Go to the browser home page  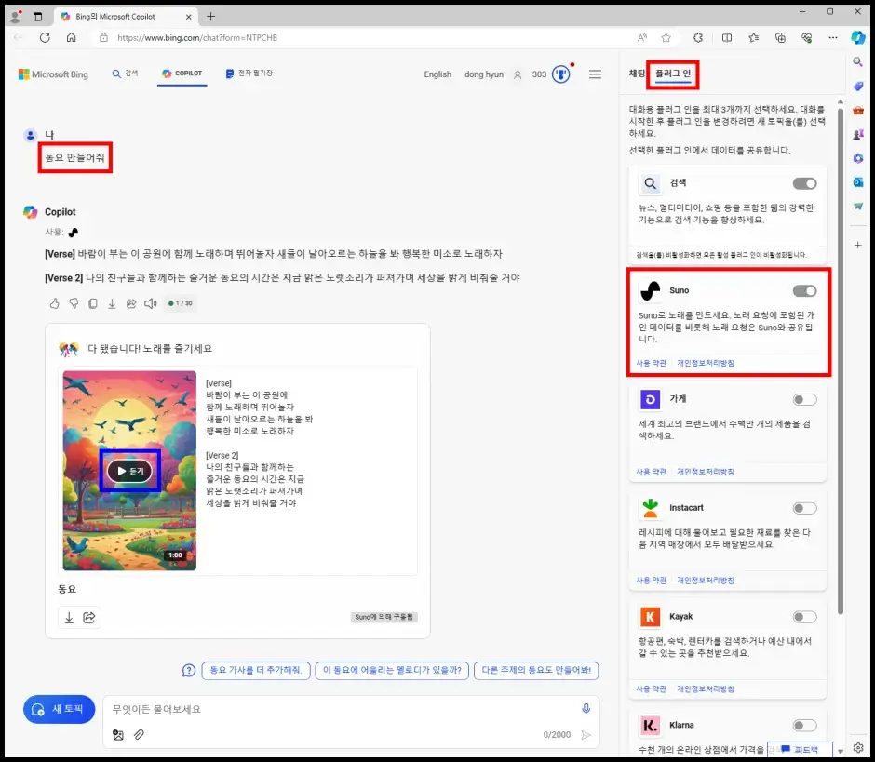pyautogui.click(x=72, y=38)
